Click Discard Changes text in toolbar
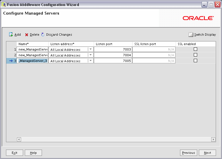 (59, 35)
